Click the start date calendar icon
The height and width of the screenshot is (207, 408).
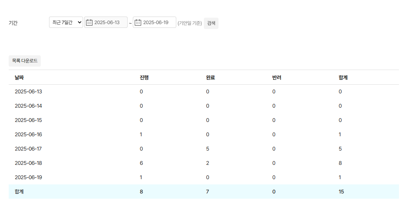(89, 23)
